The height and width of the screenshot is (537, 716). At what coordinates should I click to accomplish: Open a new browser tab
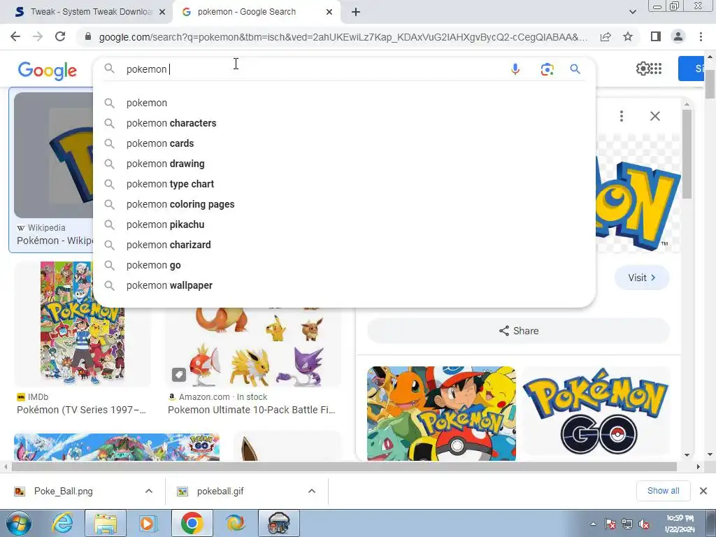click(356, 12)
